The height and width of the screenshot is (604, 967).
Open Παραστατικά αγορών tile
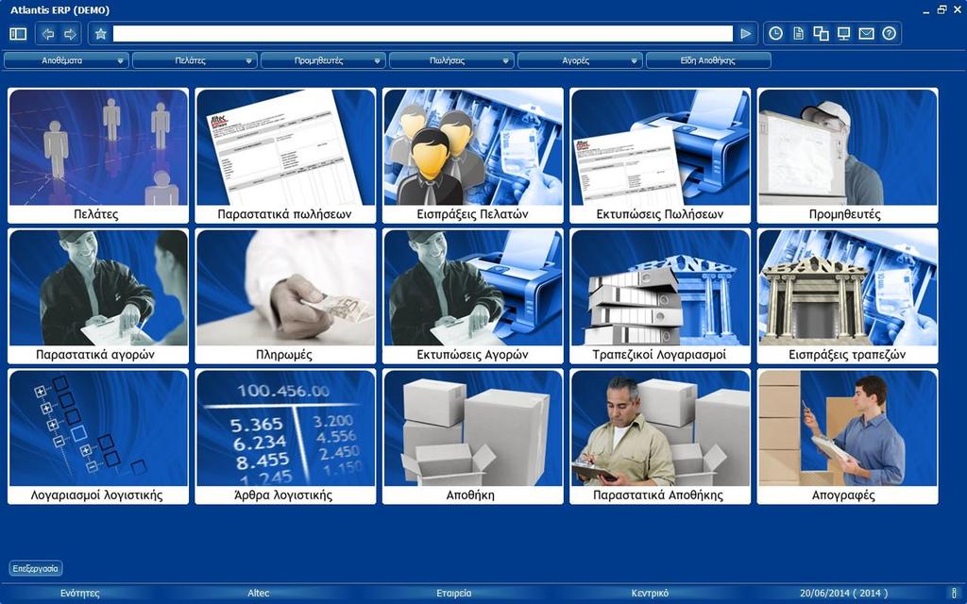point(98,295)
